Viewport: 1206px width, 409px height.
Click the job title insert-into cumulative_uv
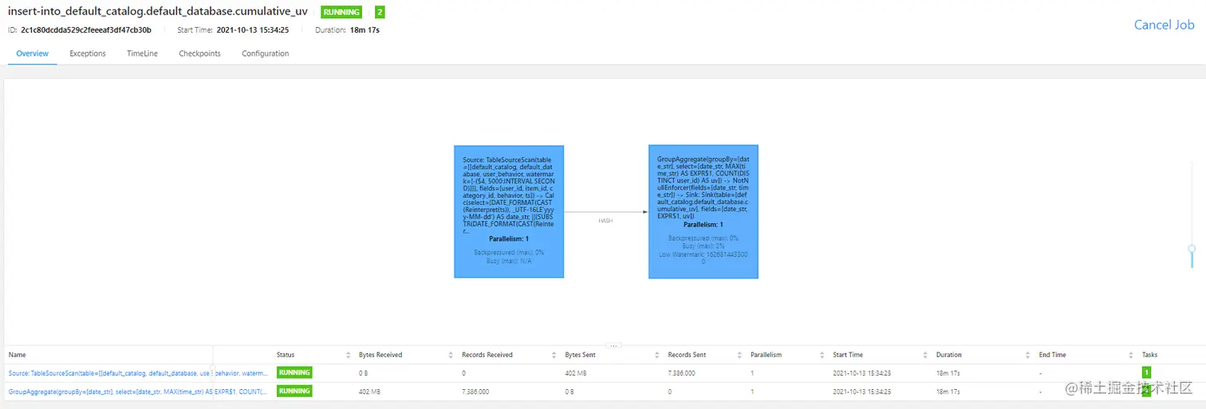click(x=157, y=12)
